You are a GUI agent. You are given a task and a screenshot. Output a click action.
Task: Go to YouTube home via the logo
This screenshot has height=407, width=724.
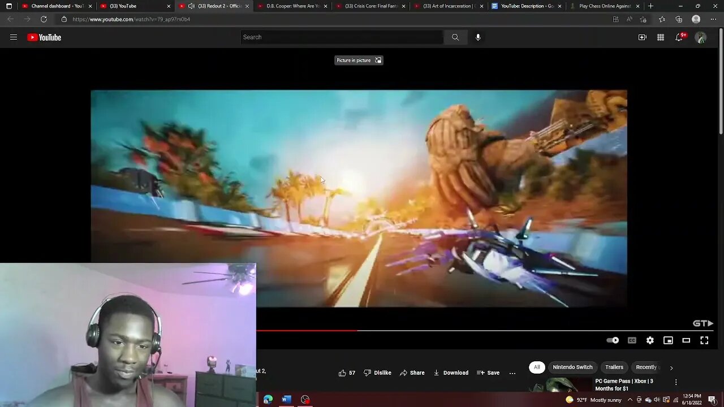(44, 37)
